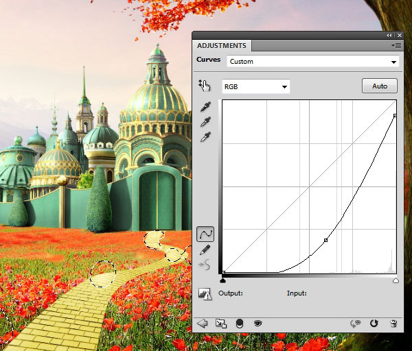Open the Curves preset dropdown showing Custom
The width and height of the screenshot is (412, 351).
(313, 62)
